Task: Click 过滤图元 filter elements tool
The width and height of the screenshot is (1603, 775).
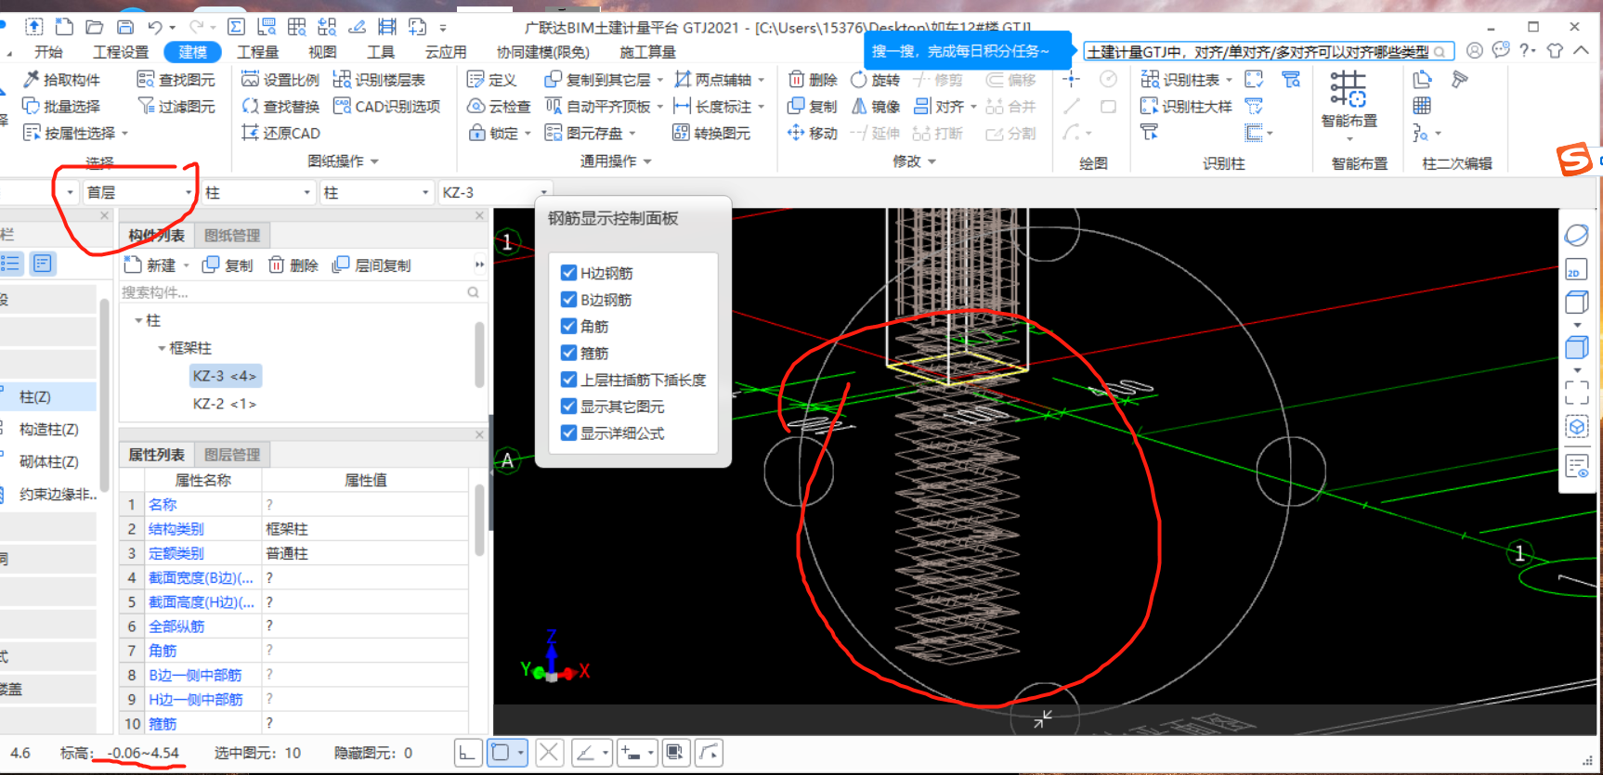Action: coord(176,107)
